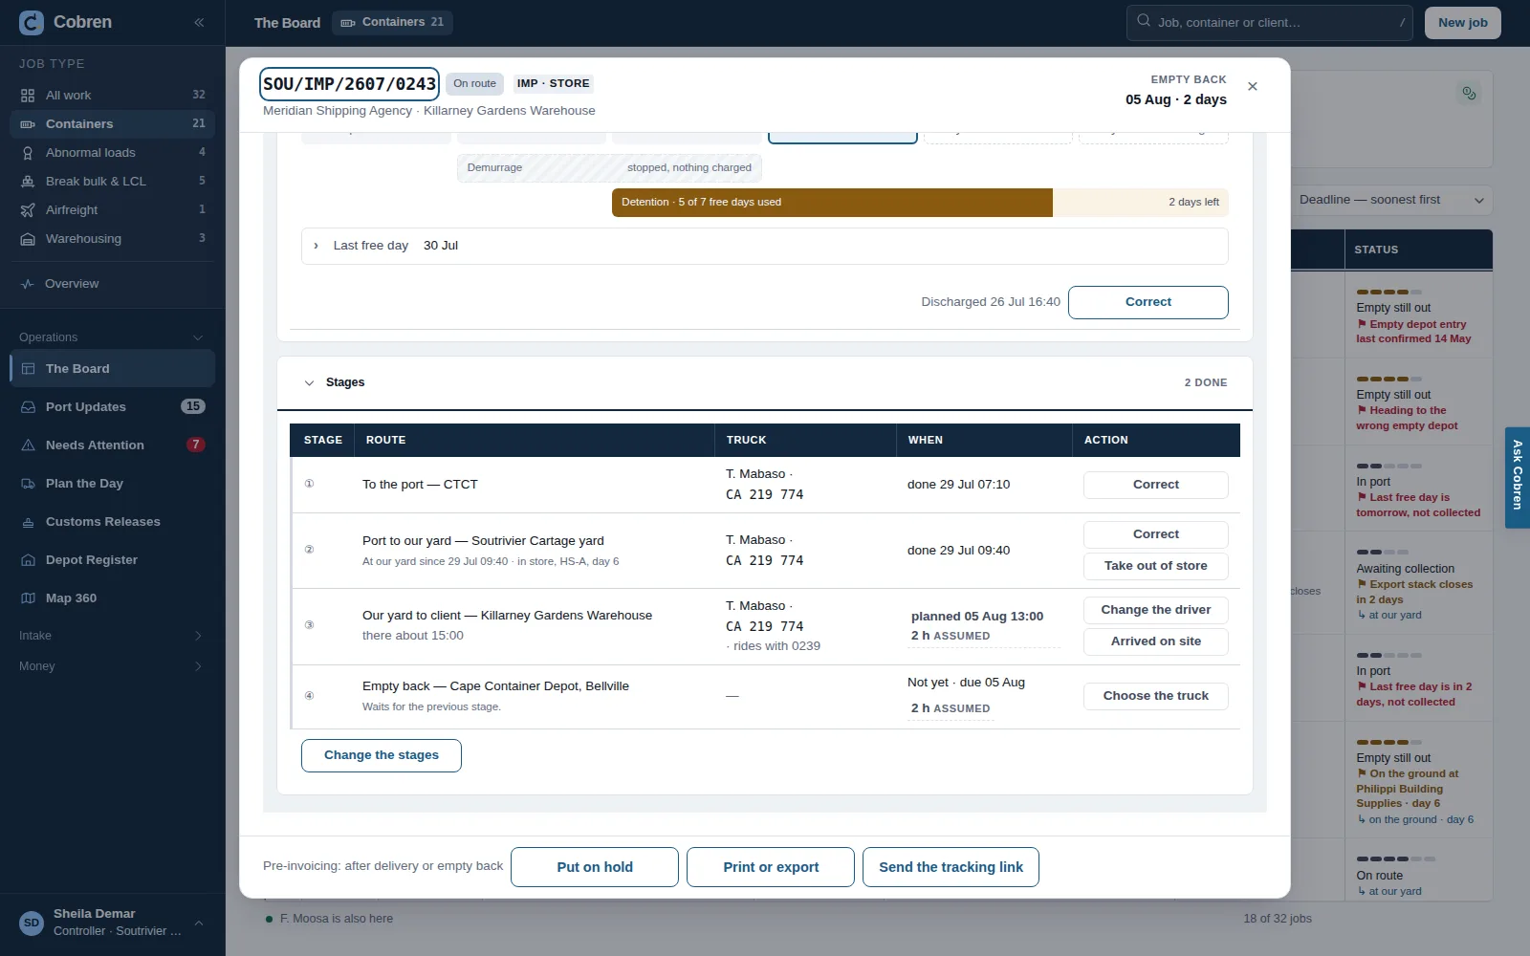Viewport: 1530px width, 956px height.
Task: Click the green link icon behind the dialog
Action: pos(1469,93)
